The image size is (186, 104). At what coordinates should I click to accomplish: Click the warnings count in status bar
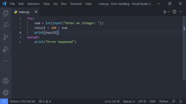pos(48,101)
